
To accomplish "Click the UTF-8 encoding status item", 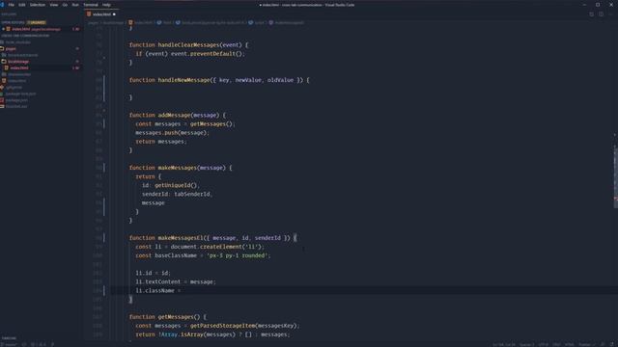I will tap(544, 345).
